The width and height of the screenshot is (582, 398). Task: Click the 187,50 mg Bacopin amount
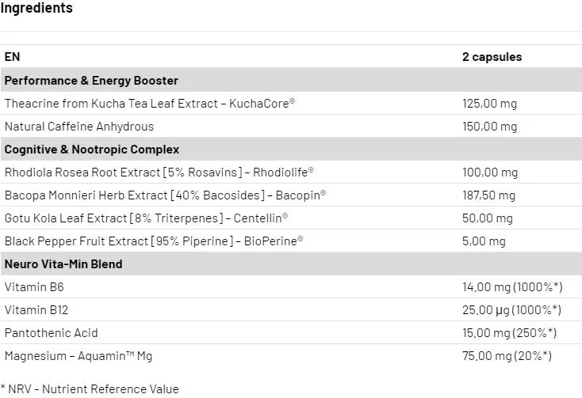488,195
